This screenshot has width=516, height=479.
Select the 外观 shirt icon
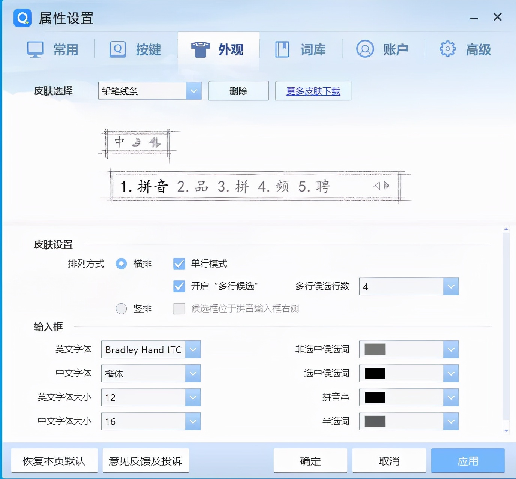click(200, 49)
